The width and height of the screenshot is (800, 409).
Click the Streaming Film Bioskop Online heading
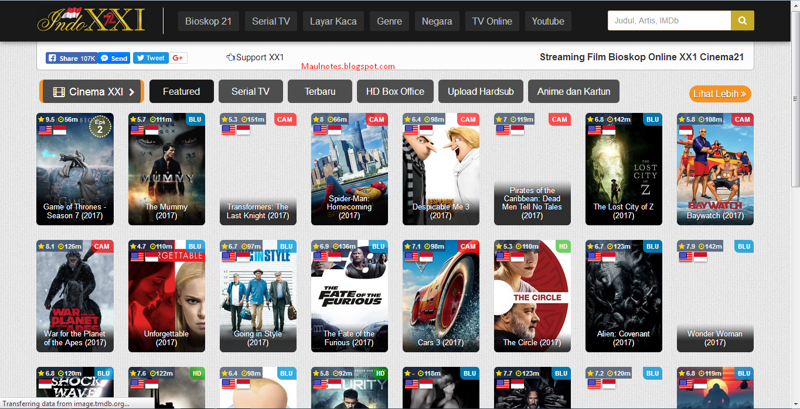pyautogui.click(x=642, y=57)
